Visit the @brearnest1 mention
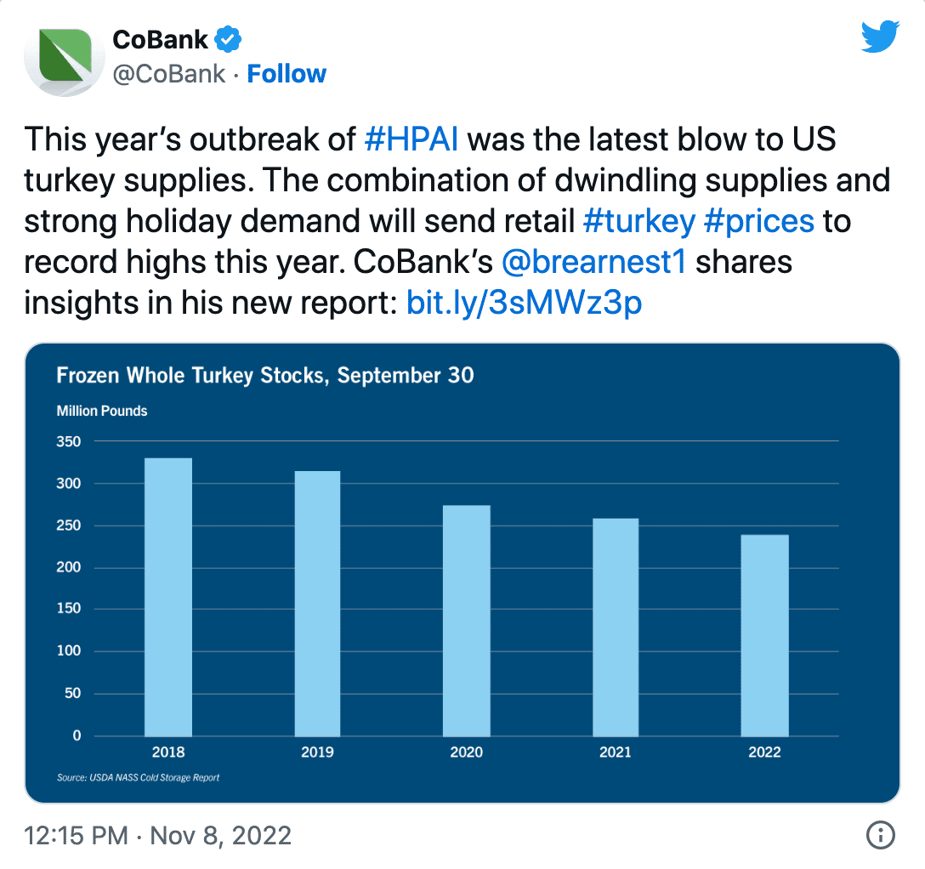This screenshot has width=925, height=869. tap(593, 262)
